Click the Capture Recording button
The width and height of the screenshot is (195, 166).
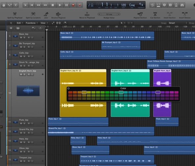(80, 5)
